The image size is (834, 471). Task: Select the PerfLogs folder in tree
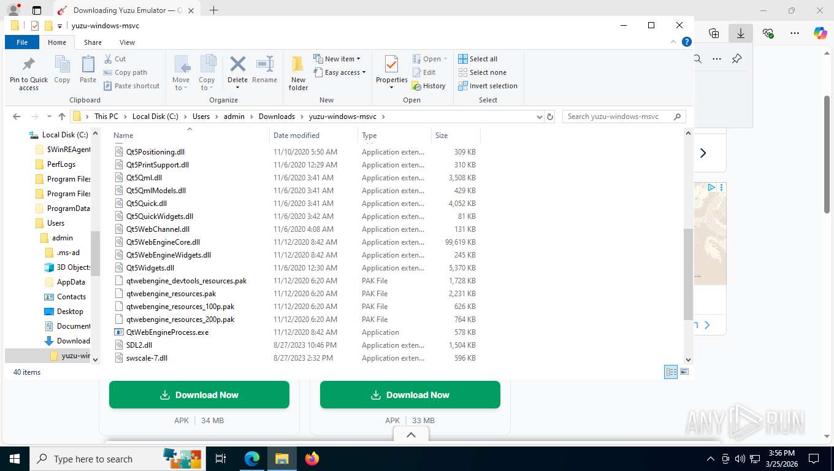pos(61,164)
